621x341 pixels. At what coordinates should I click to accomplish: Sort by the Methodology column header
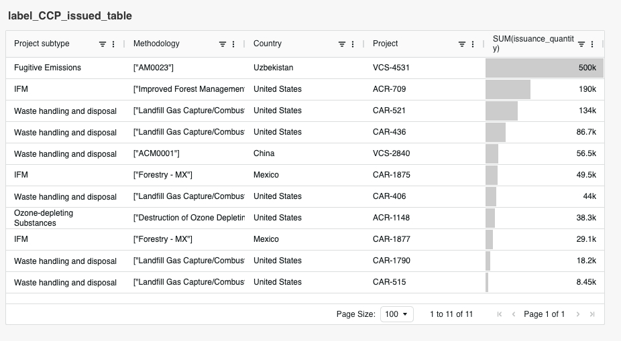[156, 44]
